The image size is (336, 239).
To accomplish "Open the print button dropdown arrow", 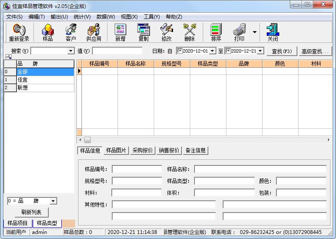I will (x=255, y=32).
